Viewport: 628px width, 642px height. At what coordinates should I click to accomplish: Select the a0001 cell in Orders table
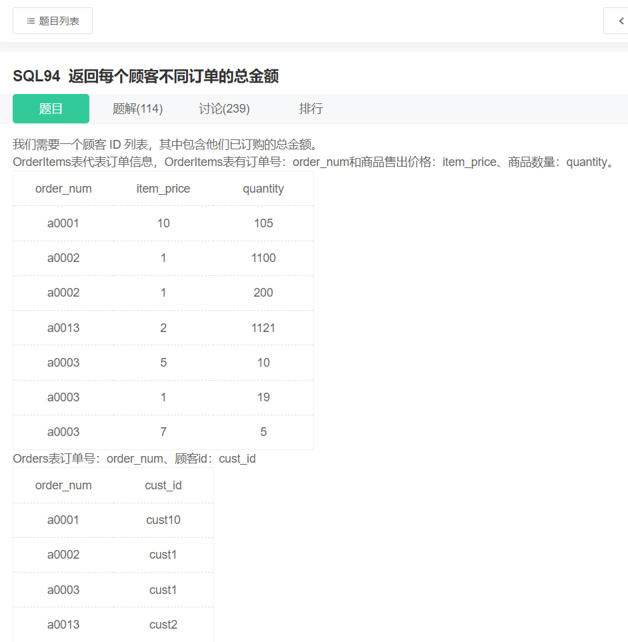[63, 520]
